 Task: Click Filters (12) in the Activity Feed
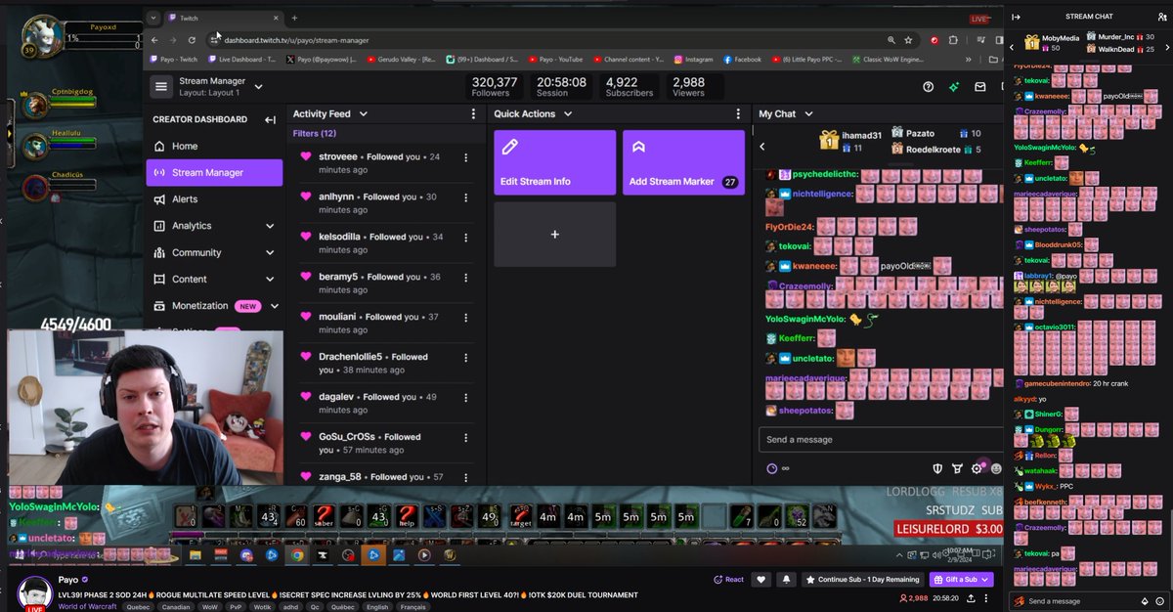pos(315,133)
